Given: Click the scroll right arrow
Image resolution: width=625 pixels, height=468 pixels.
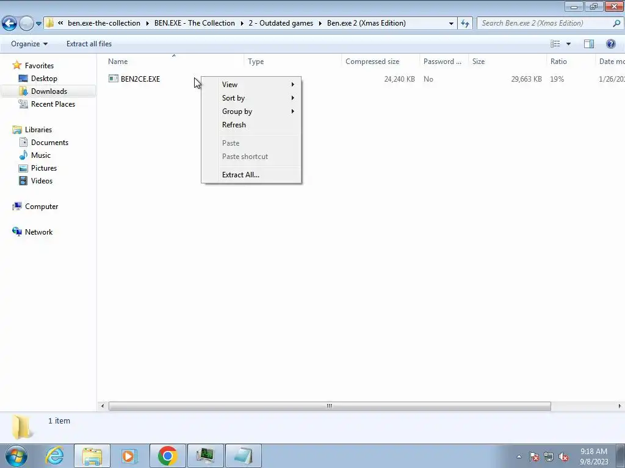Looking at the screenshot, I should point(620,406).
